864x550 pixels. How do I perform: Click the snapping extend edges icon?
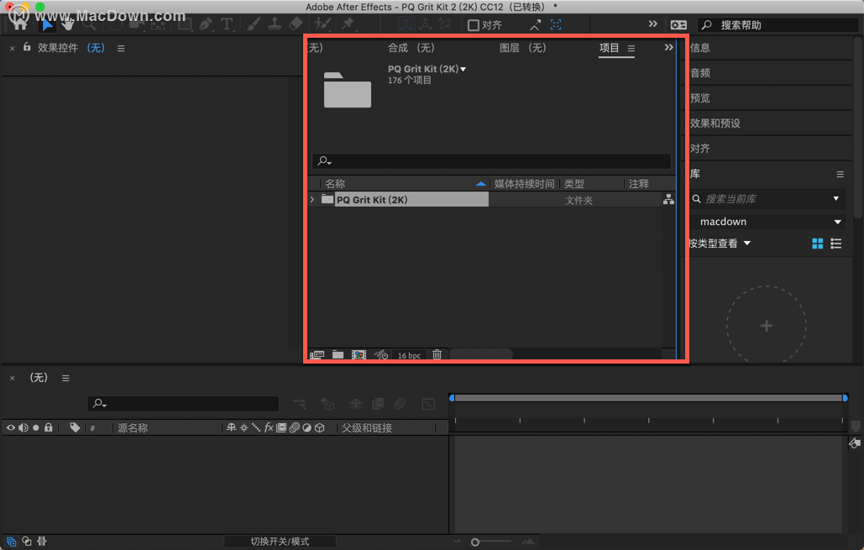click(x=535, y=25)
